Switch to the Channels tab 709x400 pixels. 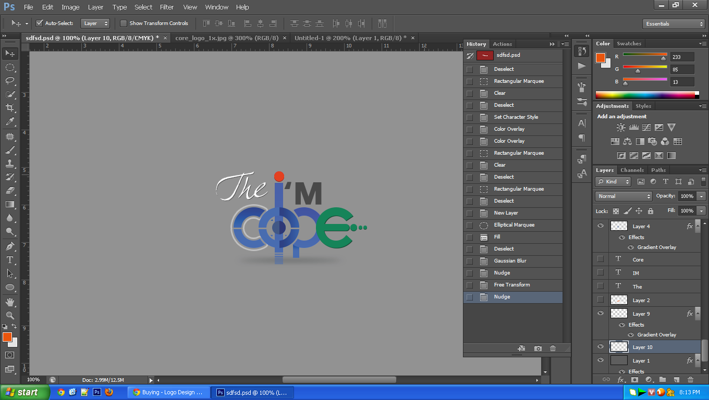click(632, 170)
